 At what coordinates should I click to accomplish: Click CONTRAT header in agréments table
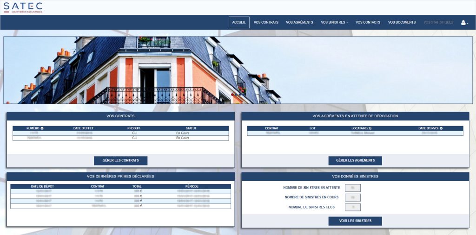(x=271, y=128)
